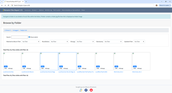Image resolution: width=172 pixels, height=93 pixels.
Task: Open the Options page
Action: point(41,10)
